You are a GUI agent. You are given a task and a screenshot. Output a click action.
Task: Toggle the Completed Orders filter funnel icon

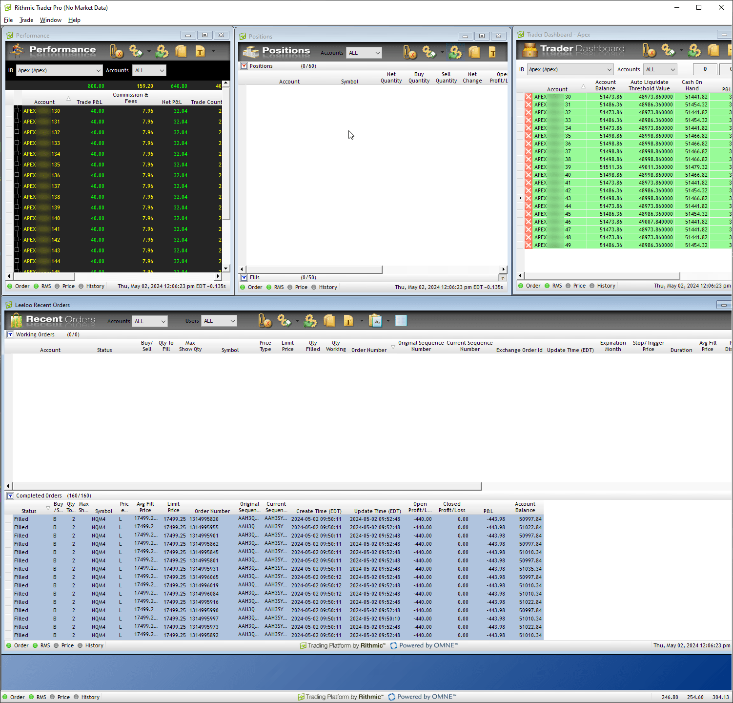[x=10, y=496]
